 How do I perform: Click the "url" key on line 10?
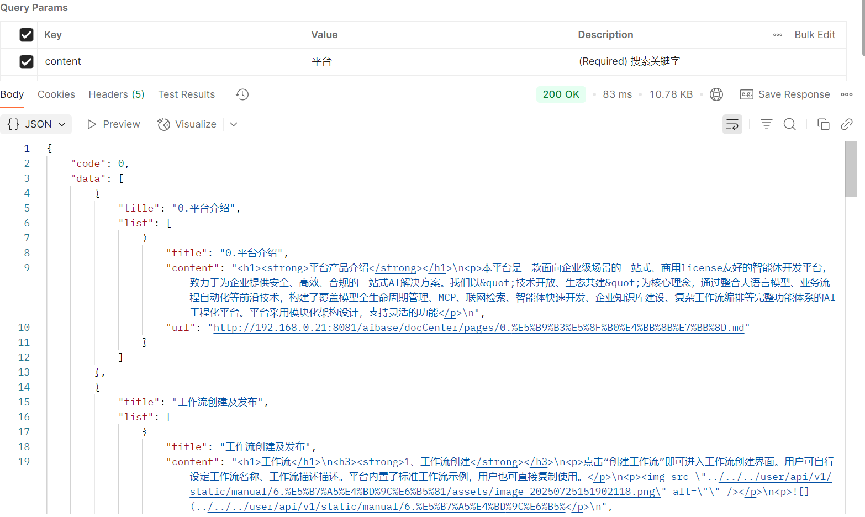181,328
